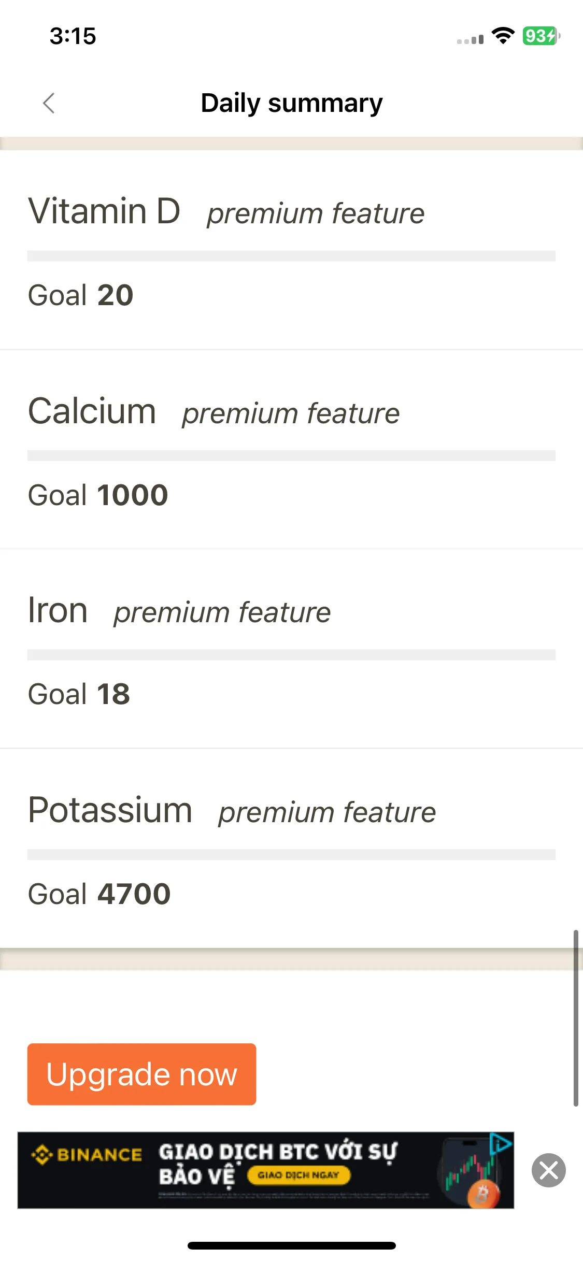583x1262 pixels.
Task: Tap the Daily summary title
Action: [x=292, y=103]
